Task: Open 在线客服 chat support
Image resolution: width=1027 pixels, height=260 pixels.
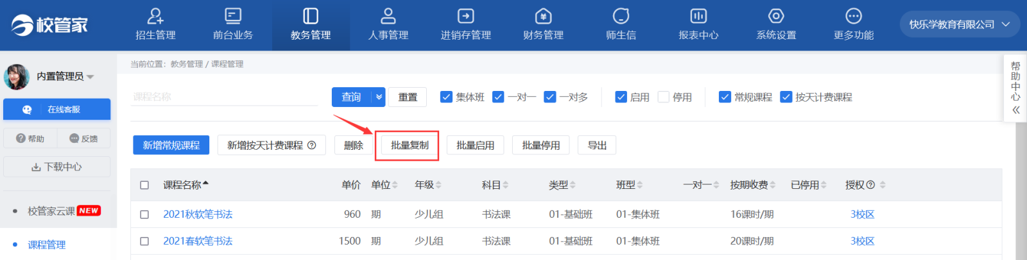Action: coord(56,110)
